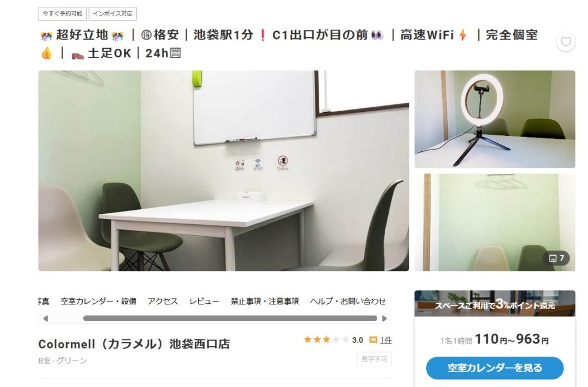588x387 pixels.
Task: Open the main room photo with whiteboard
Action: coord(223,171)
